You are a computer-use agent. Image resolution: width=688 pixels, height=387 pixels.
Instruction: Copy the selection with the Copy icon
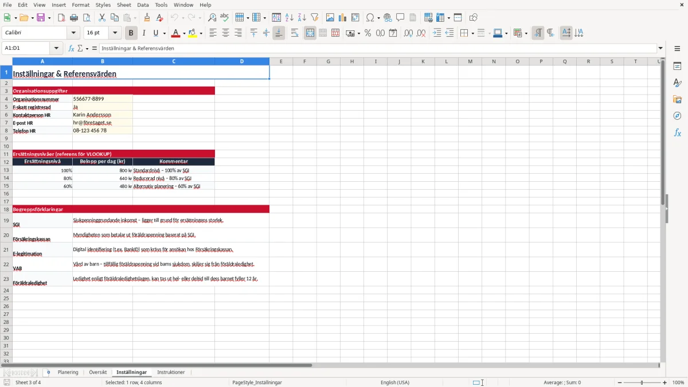coord(115,18)
